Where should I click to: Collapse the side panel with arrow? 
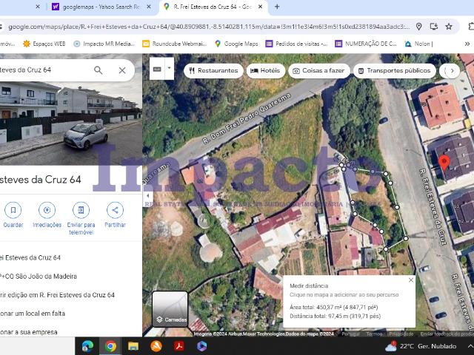(148, 195)
